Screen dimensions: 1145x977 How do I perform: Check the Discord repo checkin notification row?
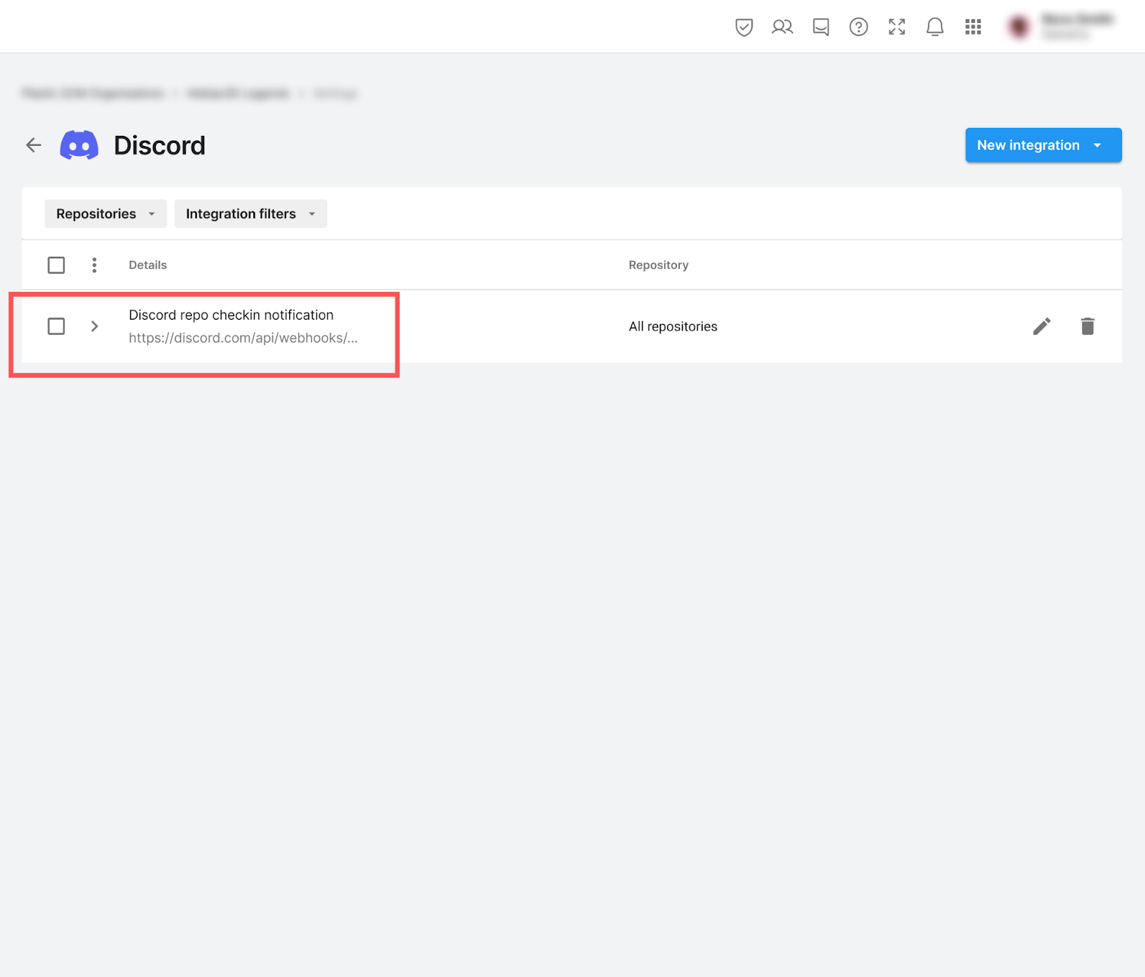coord(56,326)
